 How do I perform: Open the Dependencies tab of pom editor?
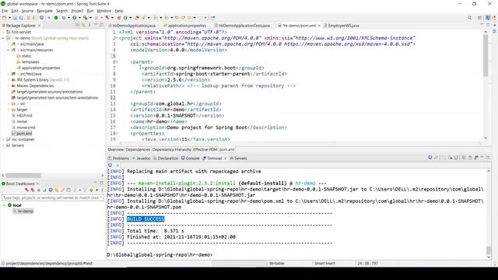click(x=138, y=149)
